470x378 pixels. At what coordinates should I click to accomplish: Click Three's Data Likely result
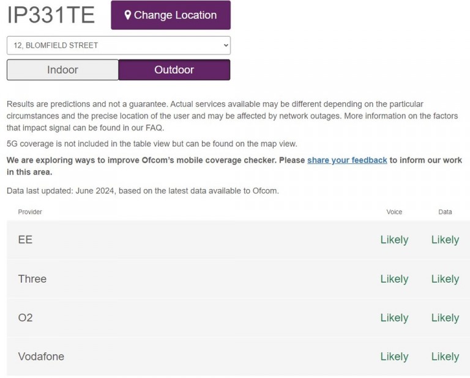445,279
